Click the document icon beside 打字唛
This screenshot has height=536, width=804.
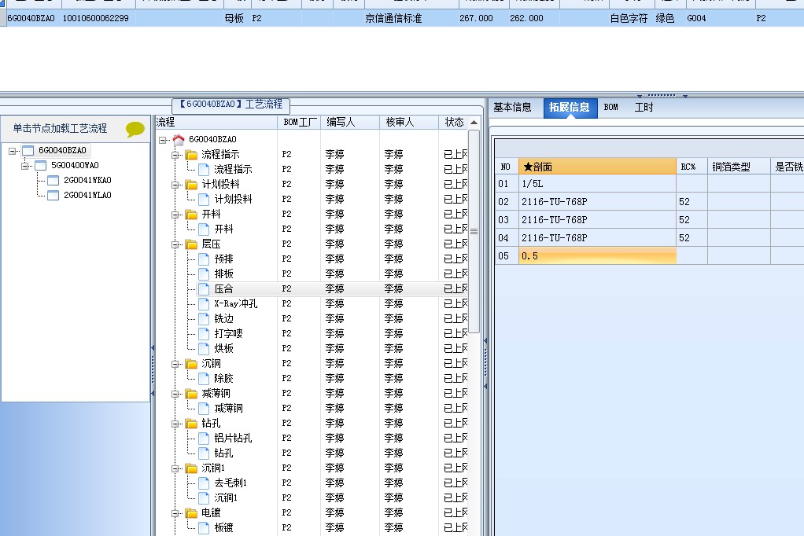tap(204, 333)
